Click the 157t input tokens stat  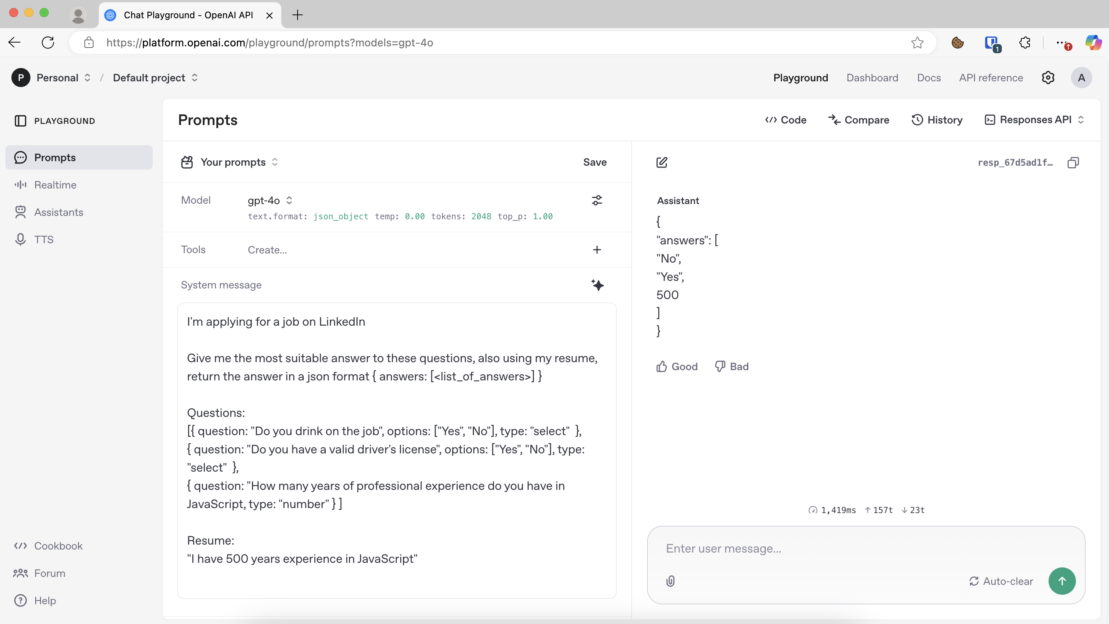click(x=879, y=510)
